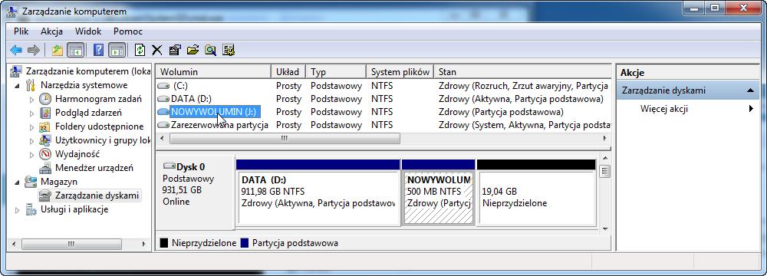Click the blue Help question-mark icon

coord(99,50)
